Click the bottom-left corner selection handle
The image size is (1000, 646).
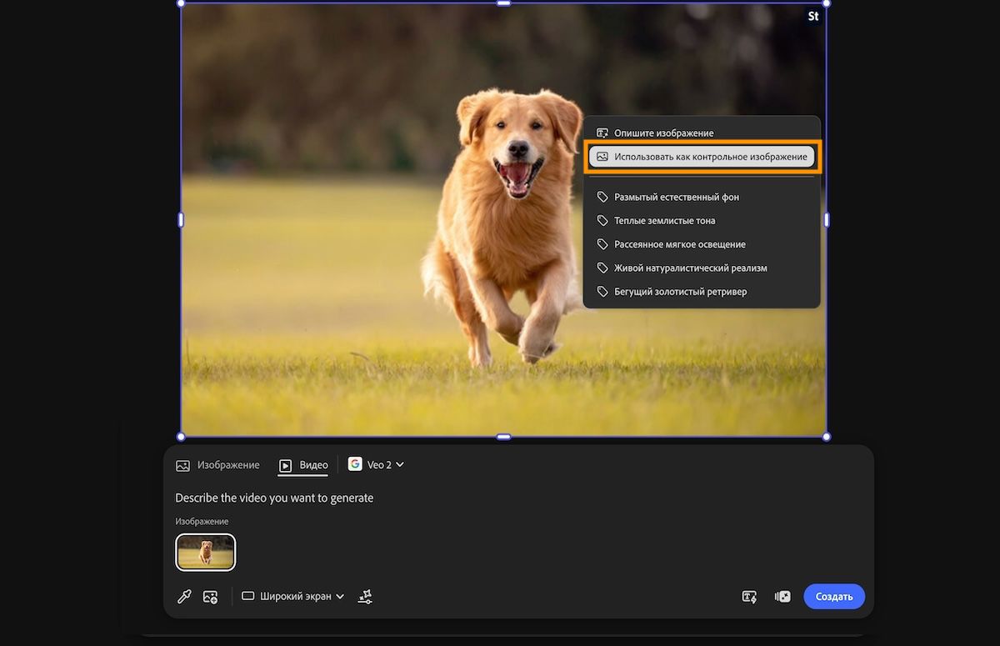tap(182, 437)
